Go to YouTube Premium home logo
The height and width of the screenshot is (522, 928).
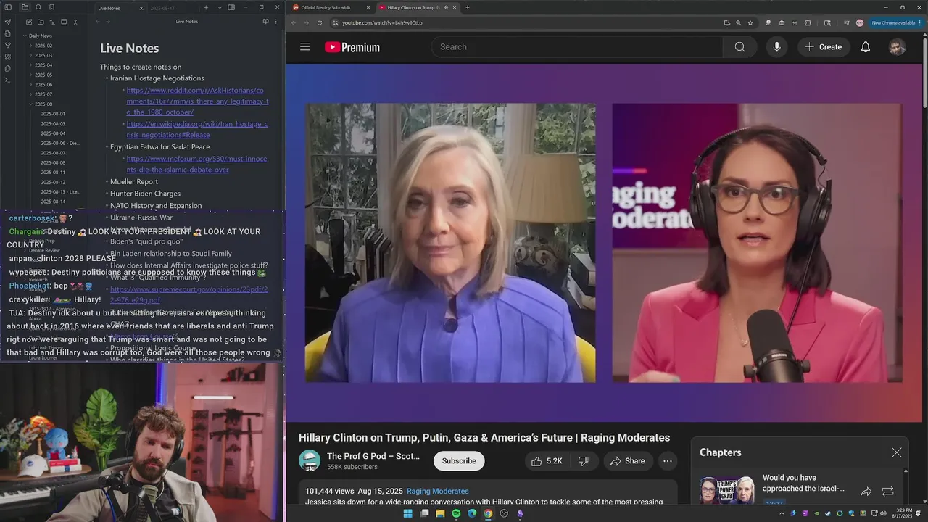[352, 47]
